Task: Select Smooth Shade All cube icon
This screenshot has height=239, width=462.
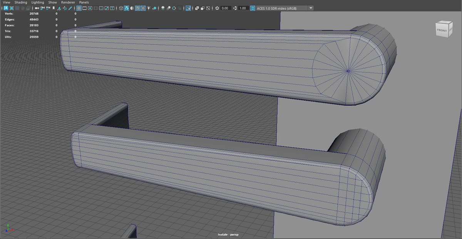Action: point(127,8)
